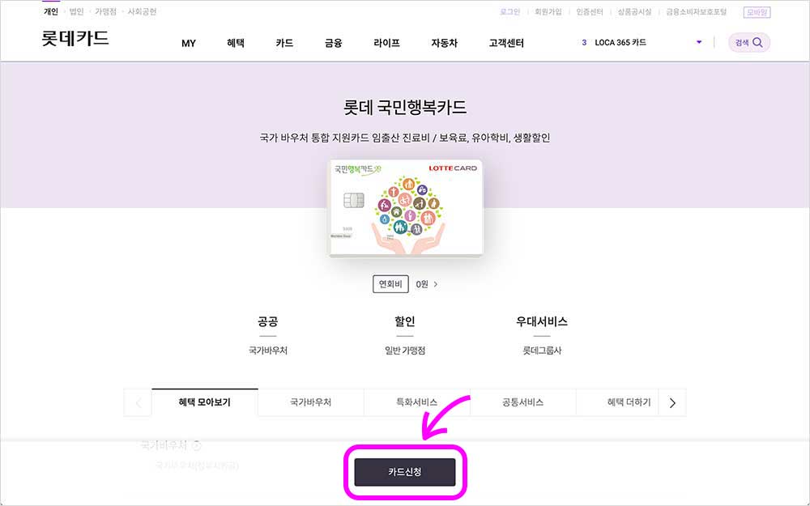This screenshot has width=810, height=506.
Task: Open the 고객센터 menu
Action: pos(506,42)
